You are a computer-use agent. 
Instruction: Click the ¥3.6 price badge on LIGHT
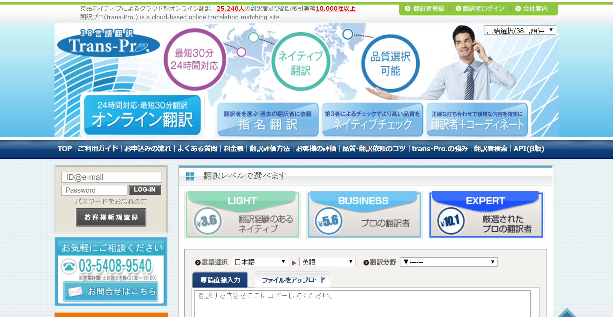coord(207,221)
